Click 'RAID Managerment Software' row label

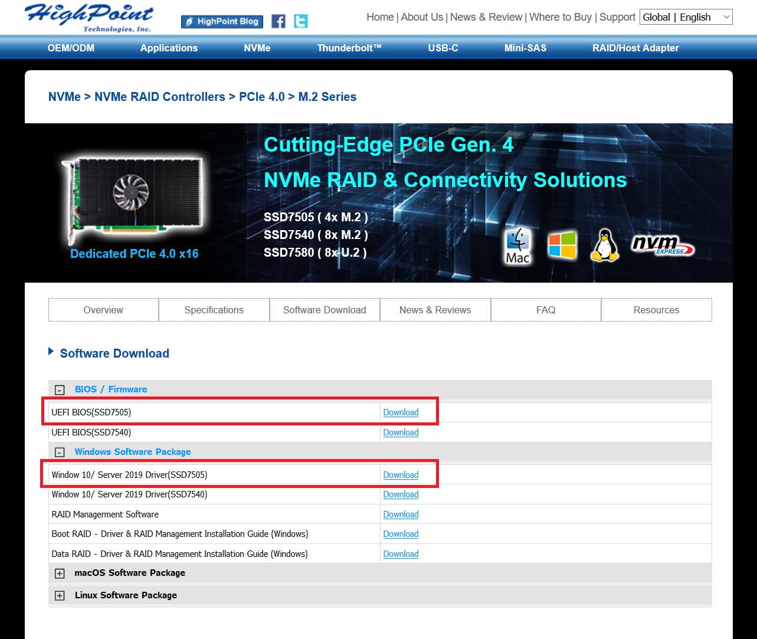(105, 515)
